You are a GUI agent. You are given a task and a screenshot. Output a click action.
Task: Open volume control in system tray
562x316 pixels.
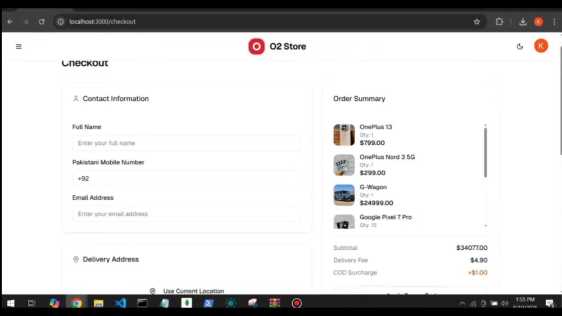point(505,304)
